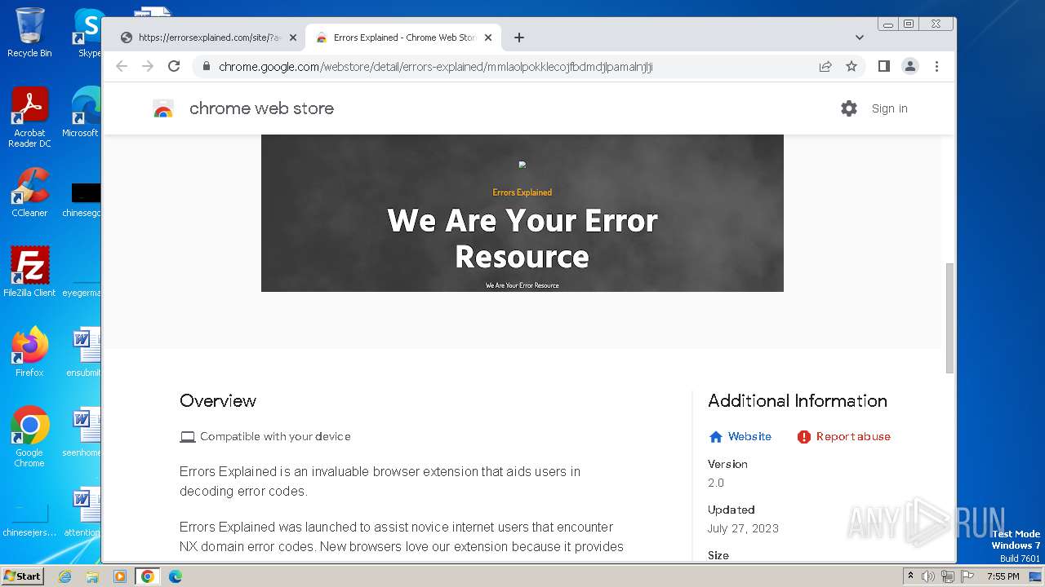This screenshot has width=1045, height=587.
Task: Open Internet Explorer from taskbar
Action: 64,576
